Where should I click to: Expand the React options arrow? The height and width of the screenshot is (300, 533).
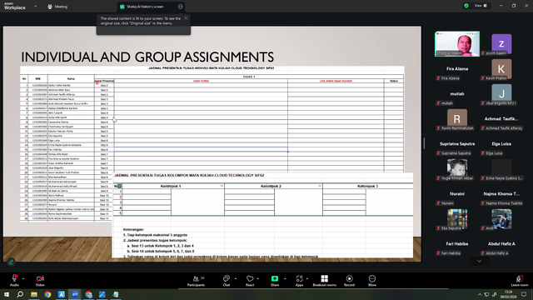pos(258,278)
